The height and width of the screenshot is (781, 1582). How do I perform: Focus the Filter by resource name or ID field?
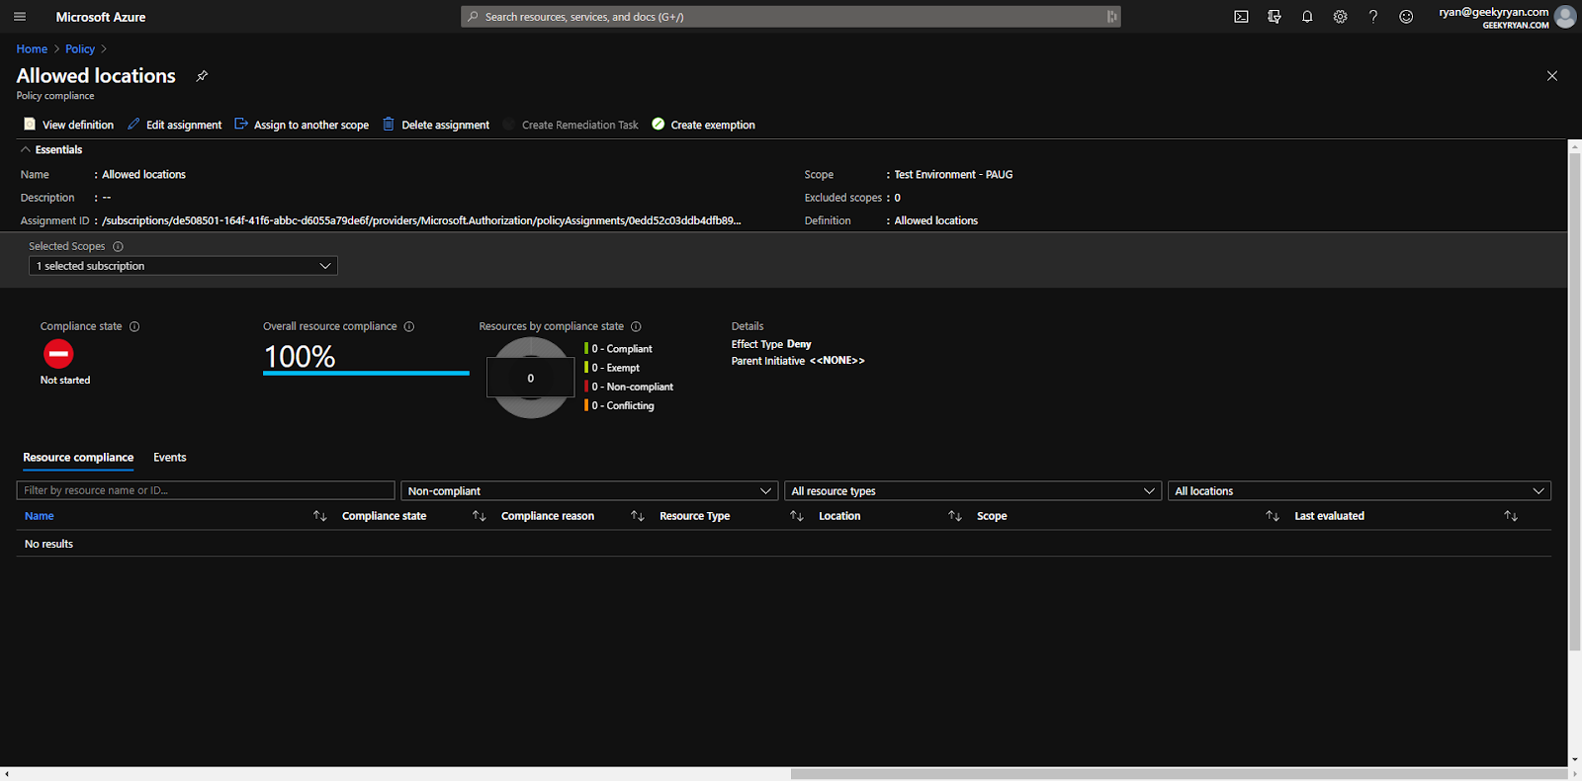click(x=206, y=490)
